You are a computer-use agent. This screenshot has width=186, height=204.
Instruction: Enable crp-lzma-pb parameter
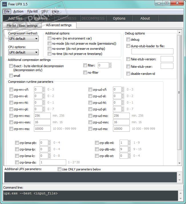coord(17,143)
